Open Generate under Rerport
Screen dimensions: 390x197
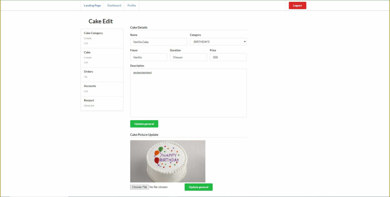pos(89,105)
